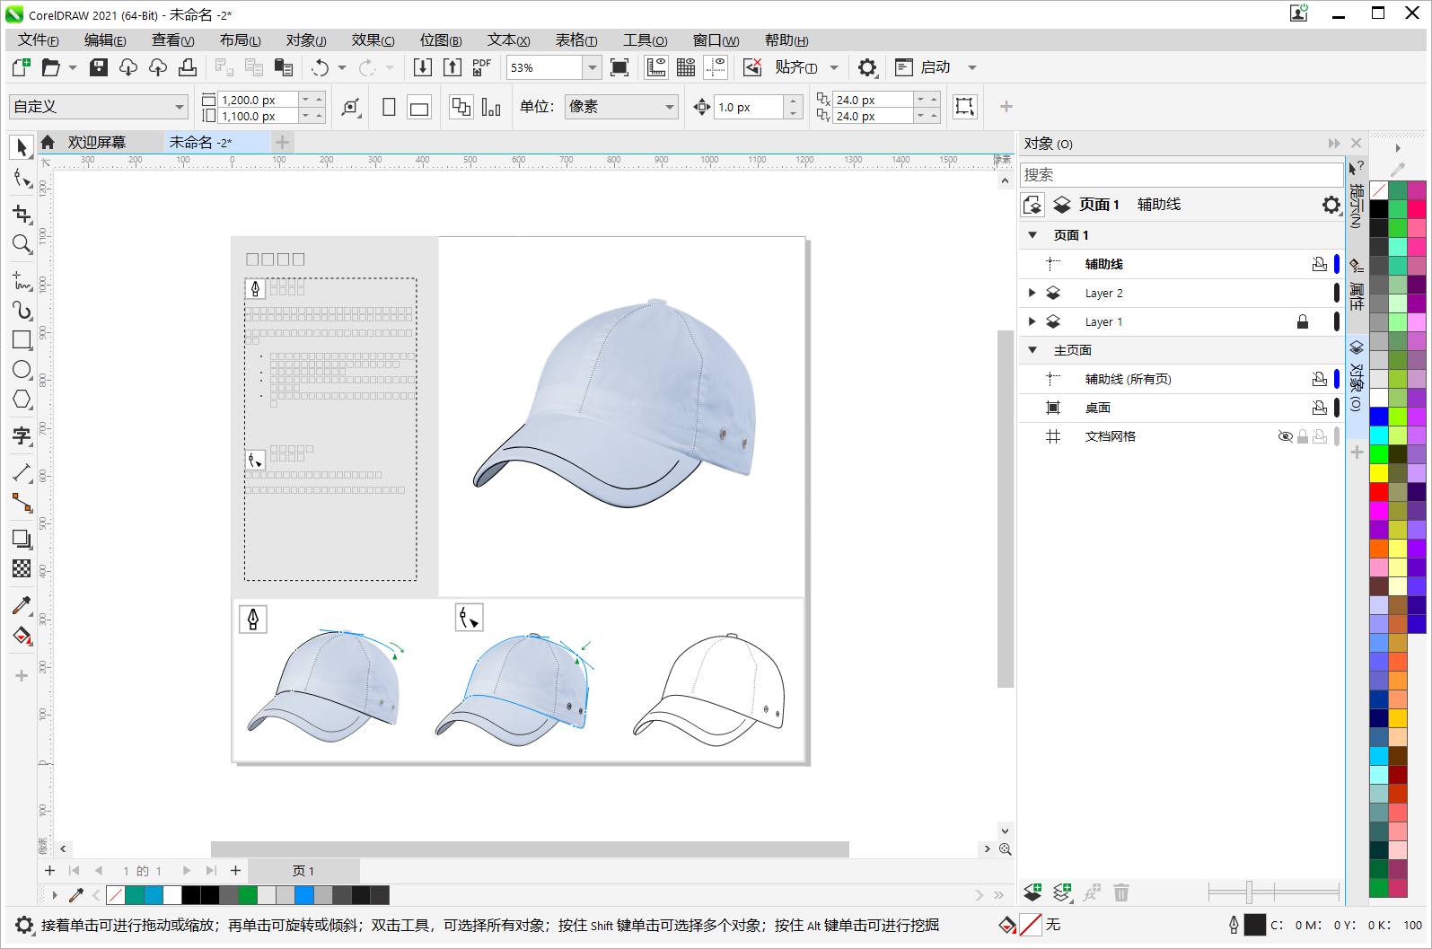Image resolution: width=1432 pixels, height=949 pixels.
Task: Toggle visibility of 文档网格 layer
Action: 1285,436
